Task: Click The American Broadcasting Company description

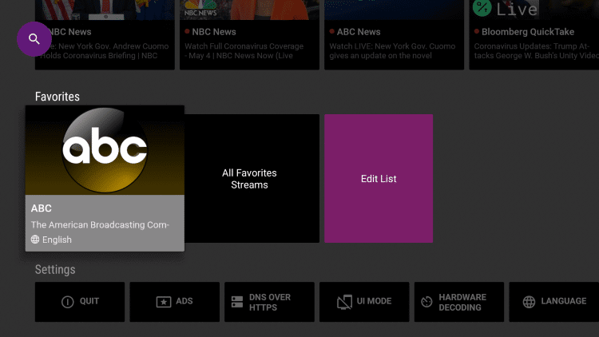Action: click(x=100, y=224)
